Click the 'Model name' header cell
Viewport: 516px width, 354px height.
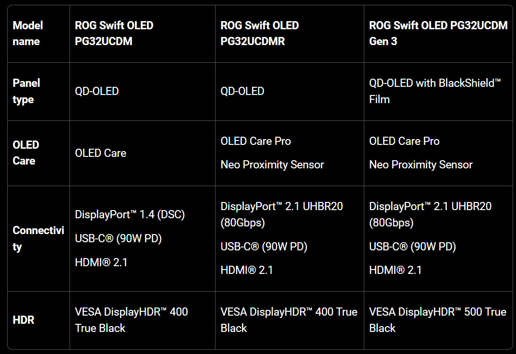(x=28, y=33)
